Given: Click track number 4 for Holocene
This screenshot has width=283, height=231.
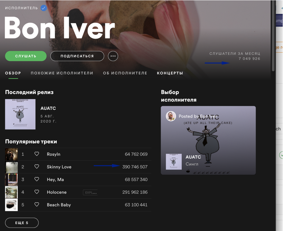Looking at the screenshot, I should (x=23, y=192).
